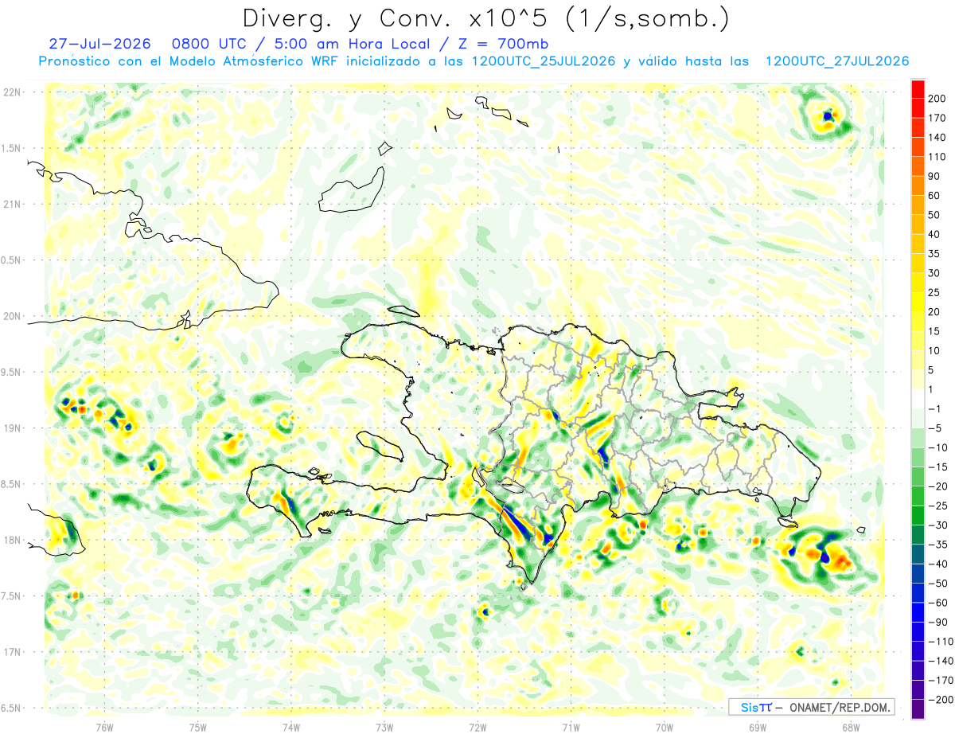Click the "90" value on the color scale
Image resolution: width=955 pixels, height=738 pixels.
click(x=934, y=176)
